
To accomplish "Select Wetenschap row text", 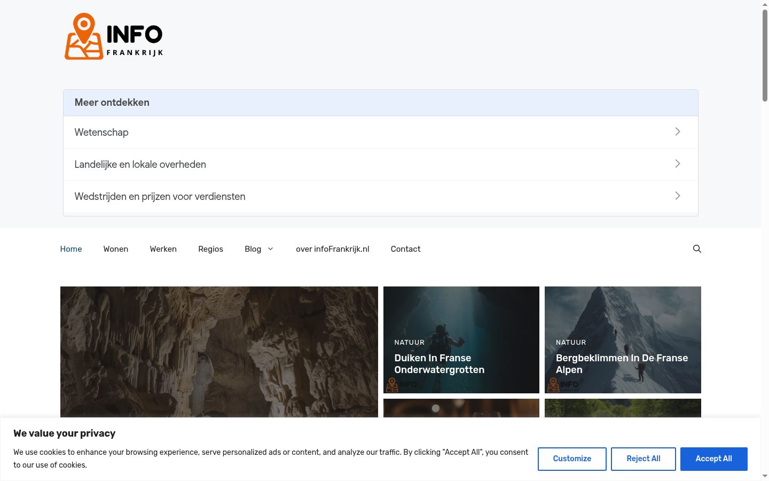I will (x=101, y=132).
